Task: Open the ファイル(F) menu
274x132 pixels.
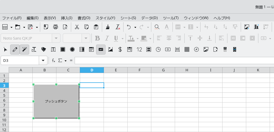Action: 12,18
